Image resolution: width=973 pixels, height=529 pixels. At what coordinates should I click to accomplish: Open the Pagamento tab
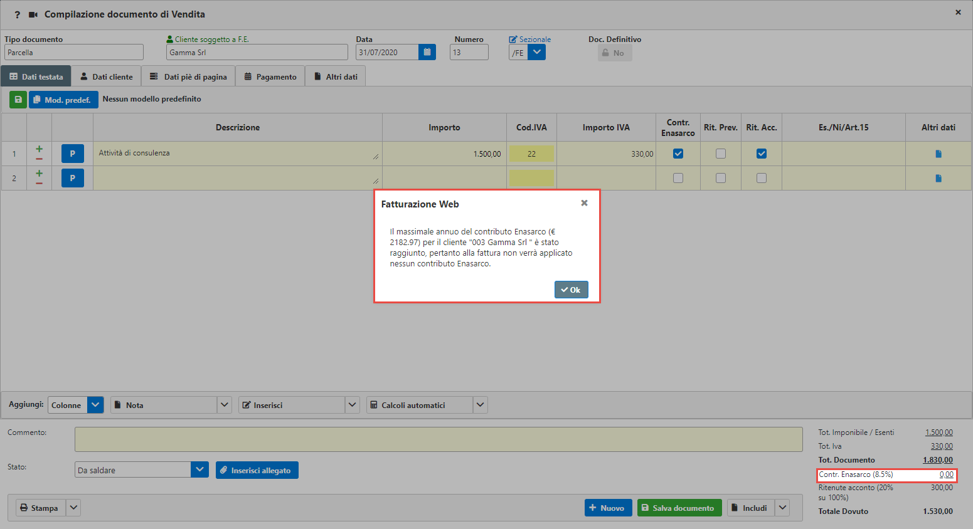click(270, 76)
